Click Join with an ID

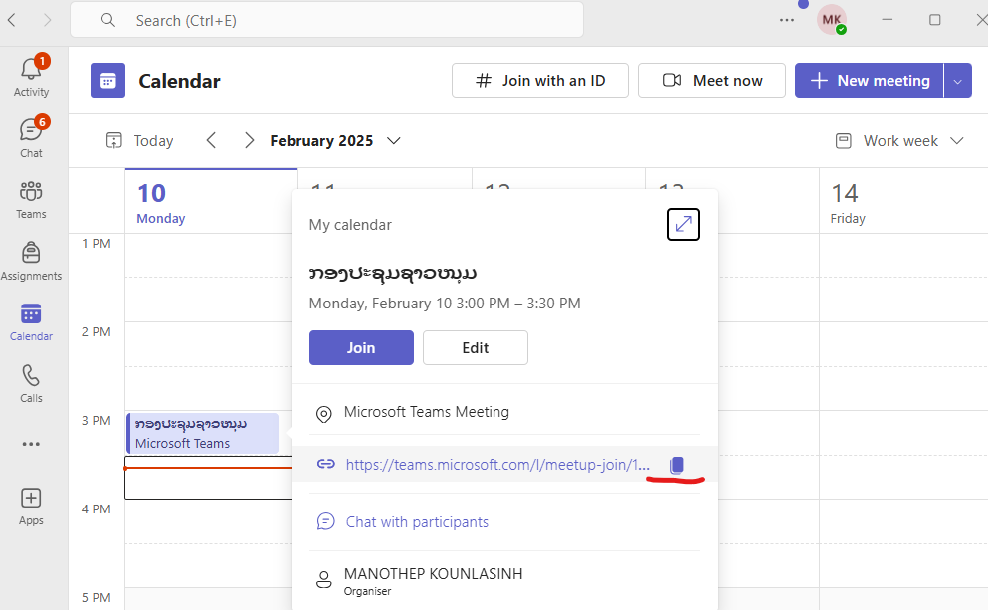click(539, 81)
